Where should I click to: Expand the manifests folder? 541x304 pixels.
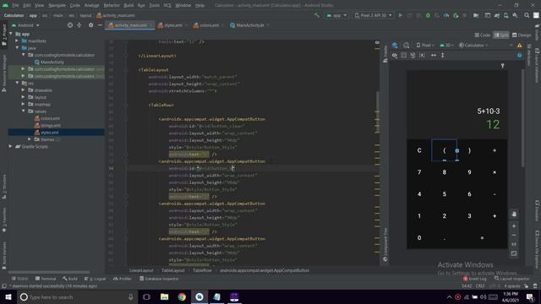(x=17, y=41)
